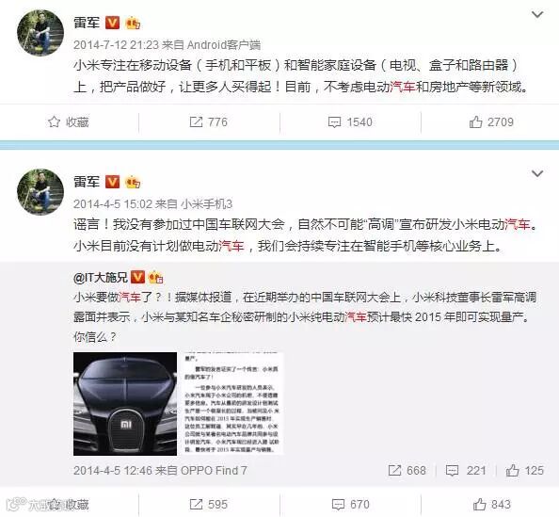Expand the second post's options chevron
The height and width of the screenshot is (517, 559).
click(537, 173)
